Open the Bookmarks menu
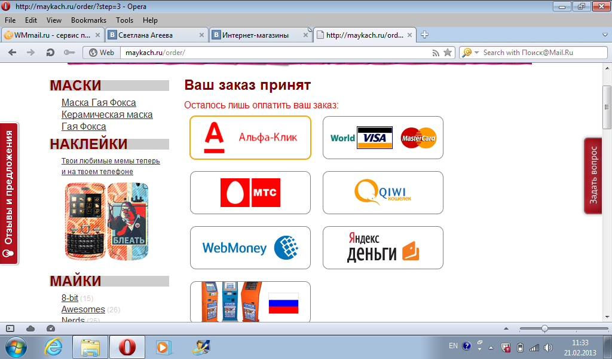Screen dimensions: 612x359 click(88, 20)
